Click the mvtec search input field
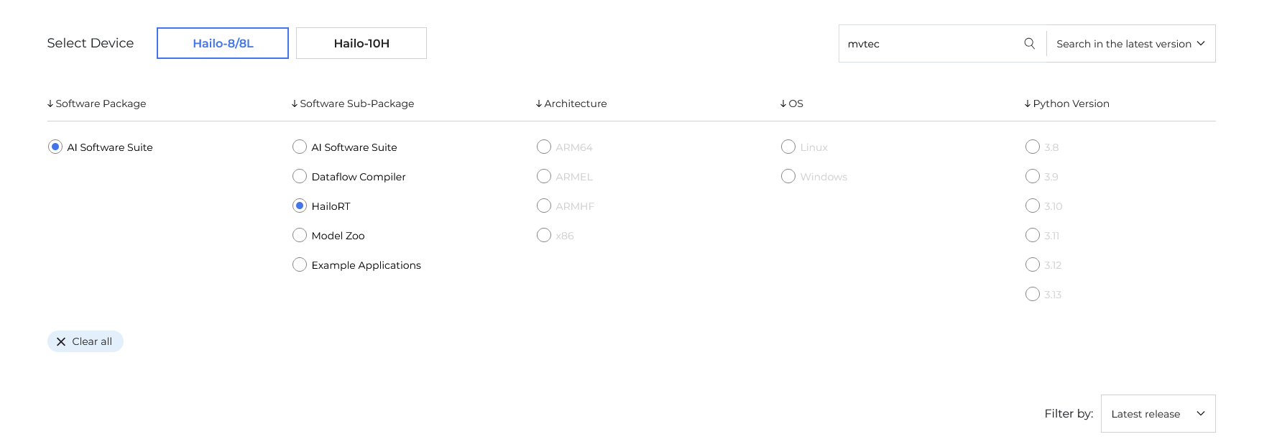The image size is (1277, 447). point(931,44)
